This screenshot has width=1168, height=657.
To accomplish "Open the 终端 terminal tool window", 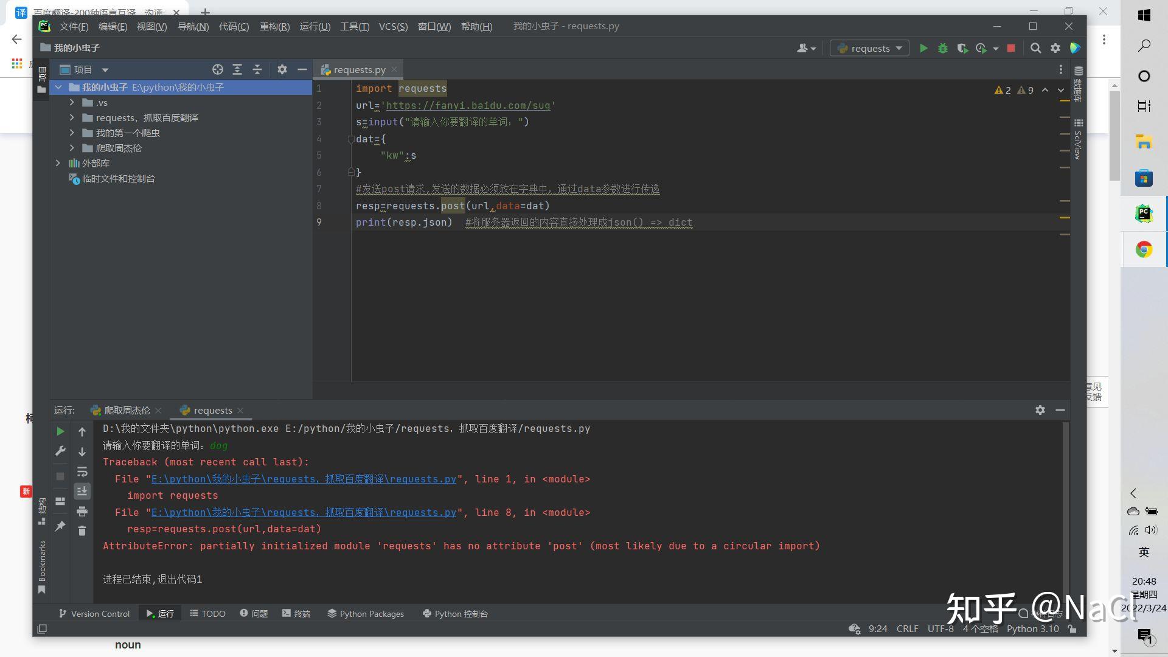I will click(296, 613).
